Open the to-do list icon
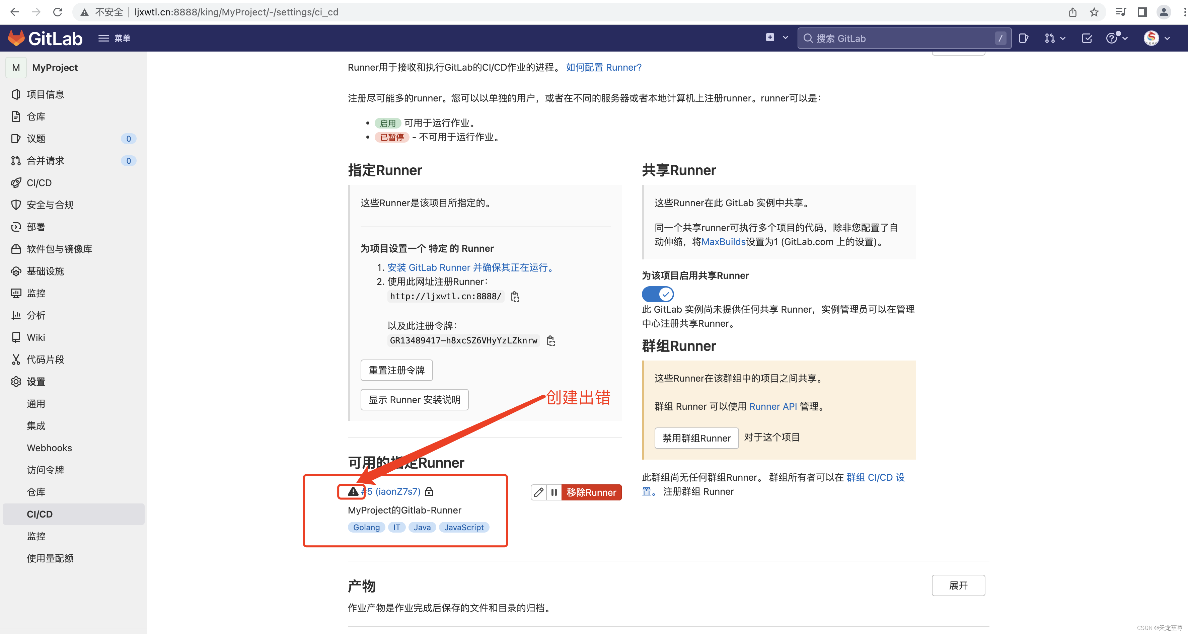Image resolution: width=1188 pixels, height=634 pixels. tap(1087, 38)
